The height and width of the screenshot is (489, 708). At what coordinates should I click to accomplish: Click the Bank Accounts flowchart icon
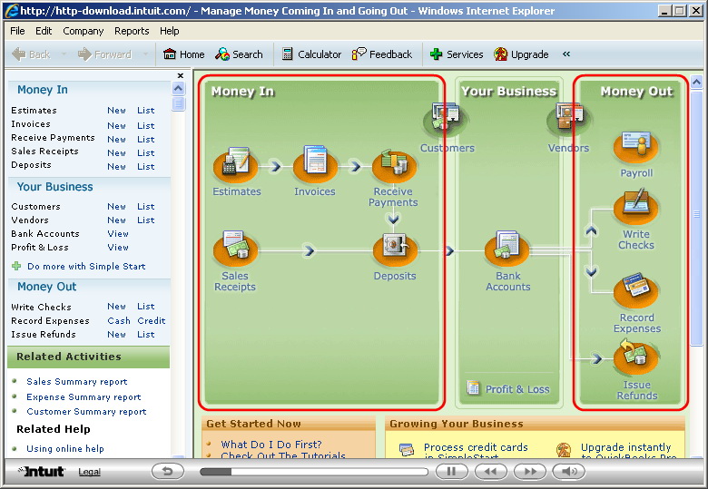pos(507,249)
